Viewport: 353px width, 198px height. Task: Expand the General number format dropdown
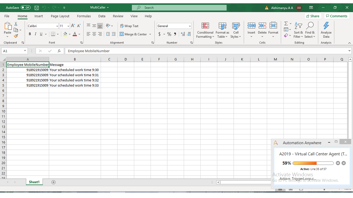(x=190, y=26)
